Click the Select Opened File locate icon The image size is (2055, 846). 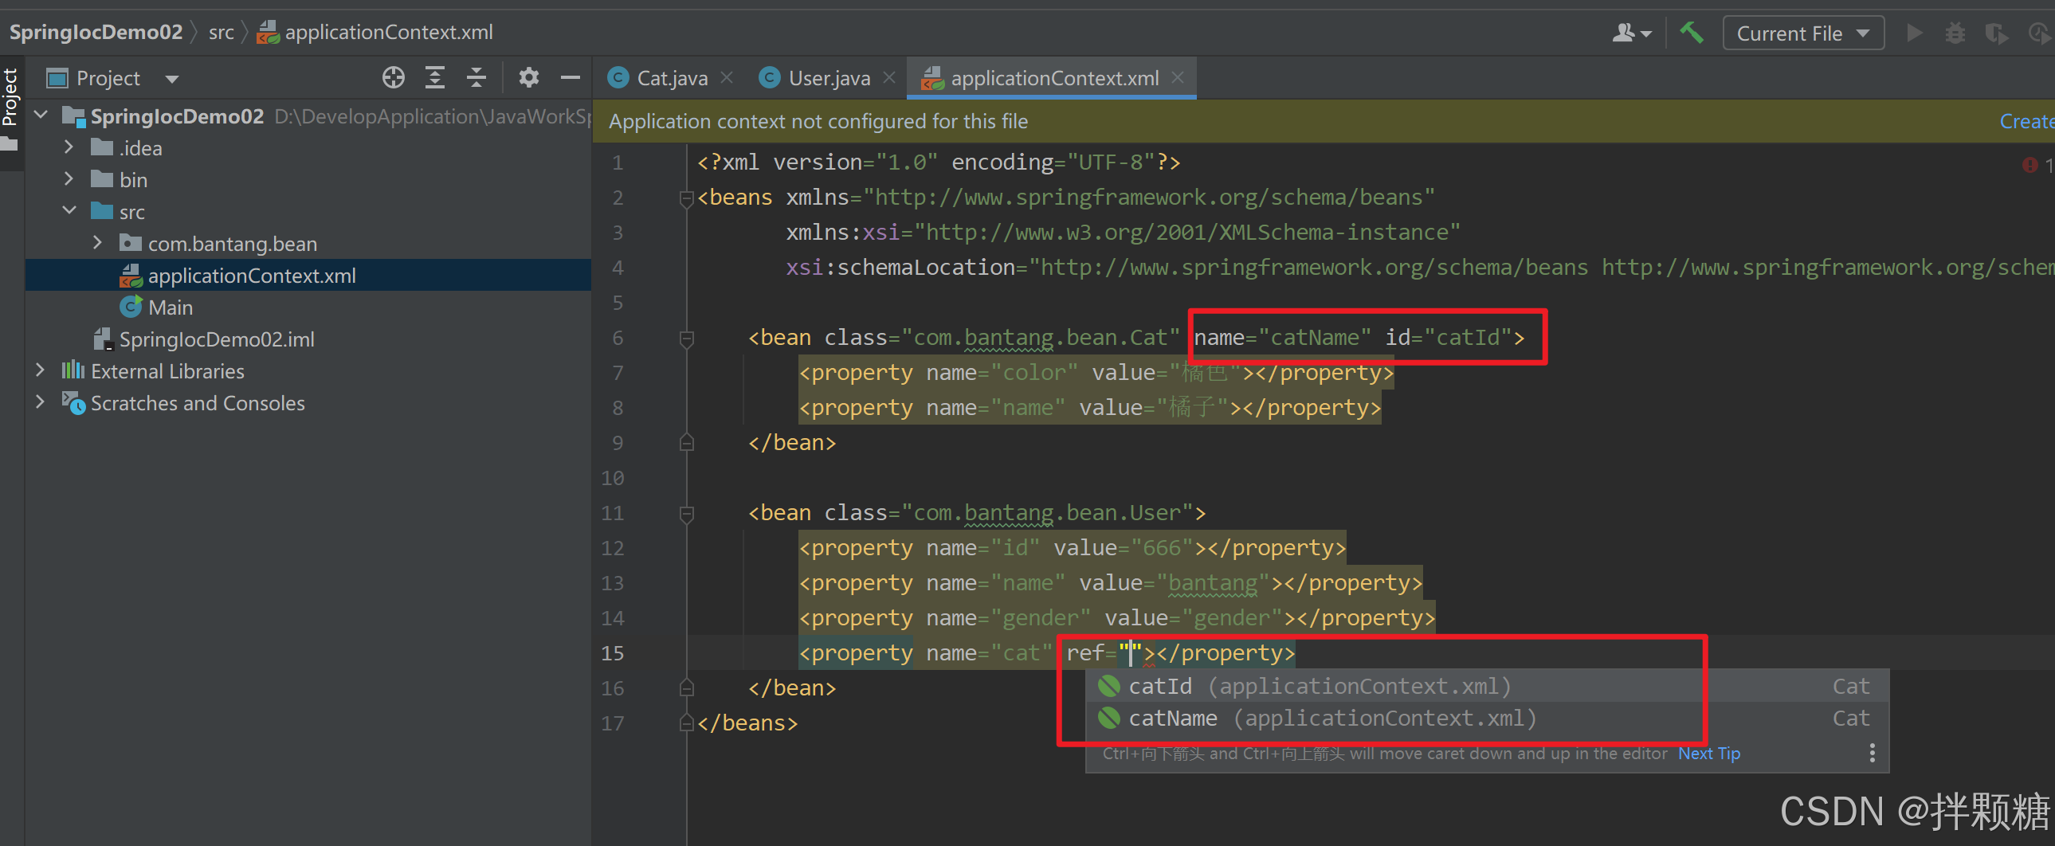[x=394, y=77]
